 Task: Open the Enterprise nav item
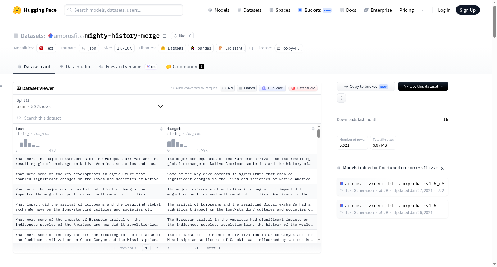[x=378, y=10]
